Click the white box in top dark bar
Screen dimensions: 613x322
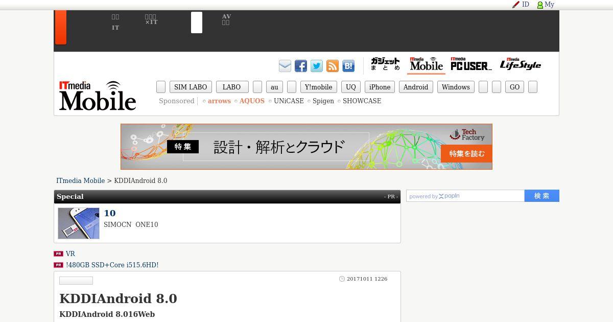click(x=197, y=22)
